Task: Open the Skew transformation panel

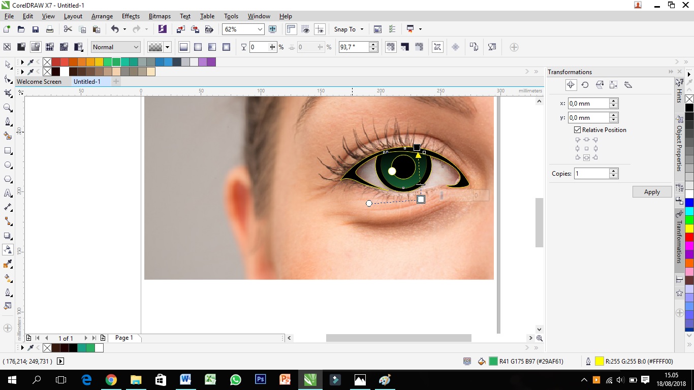Action: click(x=628, y=85)
